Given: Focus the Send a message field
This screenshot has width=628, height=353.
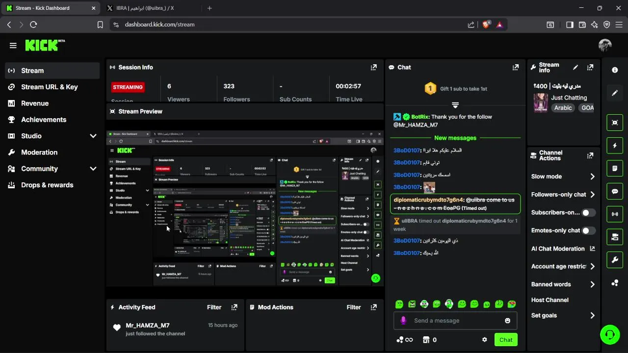Looking at the screenshot, I should [x=455, y=321].
